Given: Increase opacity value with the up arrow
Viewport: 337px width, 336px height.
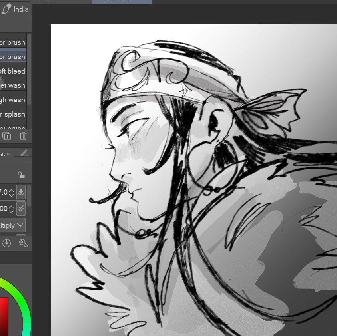Looking at the screenshot, I should 11,207.
